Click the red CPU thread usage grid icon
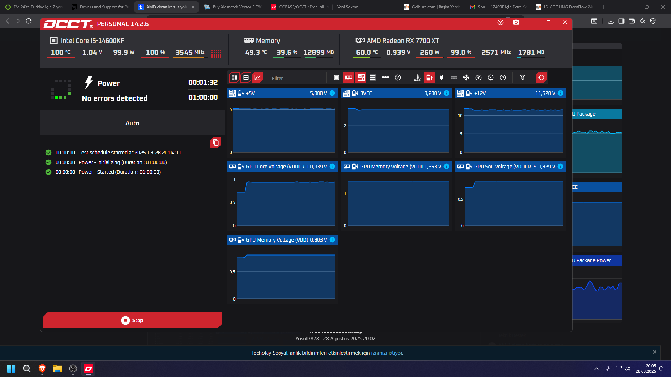The height and width of the screenshot is (377, 671). (216, 53)
